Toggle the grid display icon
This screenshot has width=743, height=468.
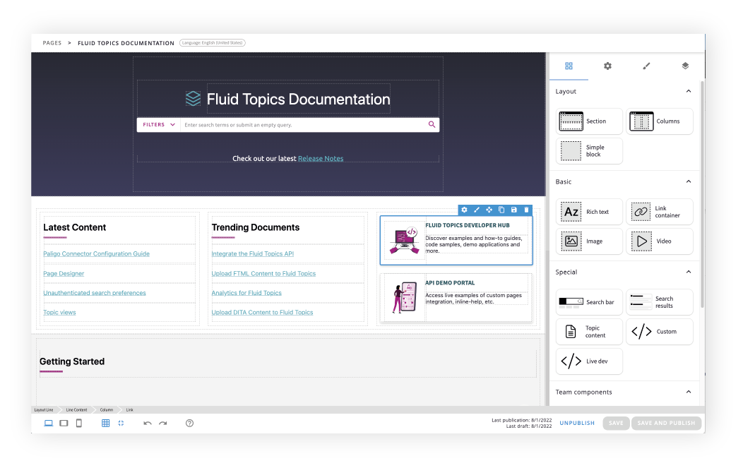106,423
